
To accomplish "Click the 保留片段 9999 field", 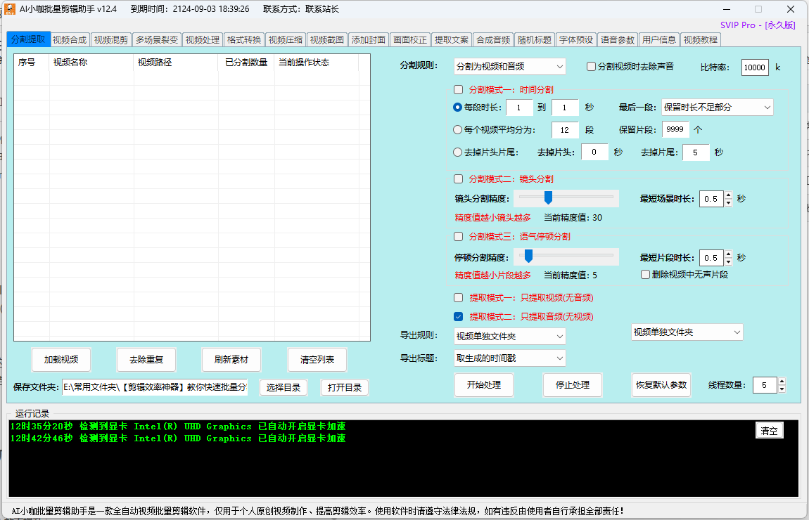I will 675,129.
